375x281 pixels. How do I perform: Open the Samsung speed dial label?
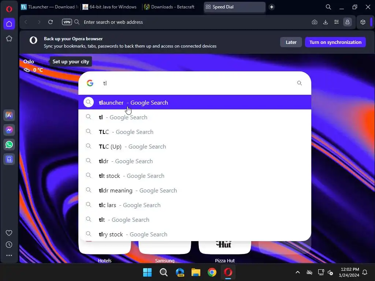click(164, 261)
